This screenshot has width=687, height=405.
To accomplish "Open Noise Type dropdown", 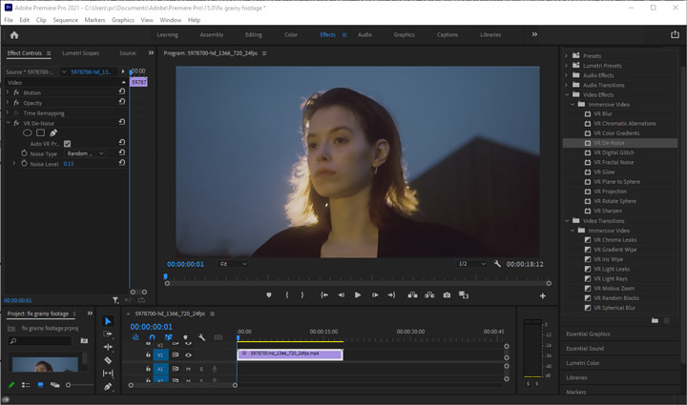I will [x=86, y=153].
